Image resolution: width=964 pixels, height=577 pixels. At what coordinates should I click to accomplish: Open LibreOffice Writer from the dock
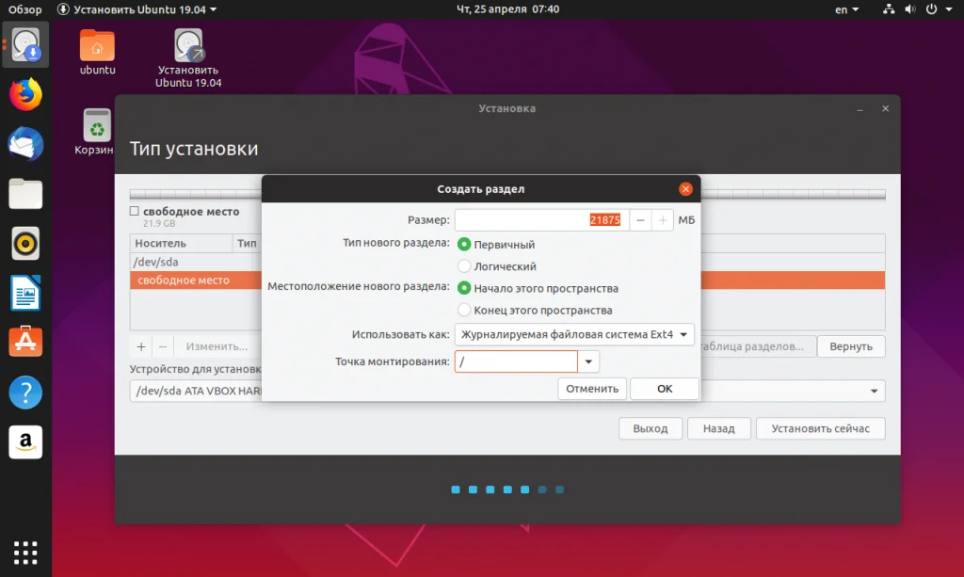pos(25,293)
